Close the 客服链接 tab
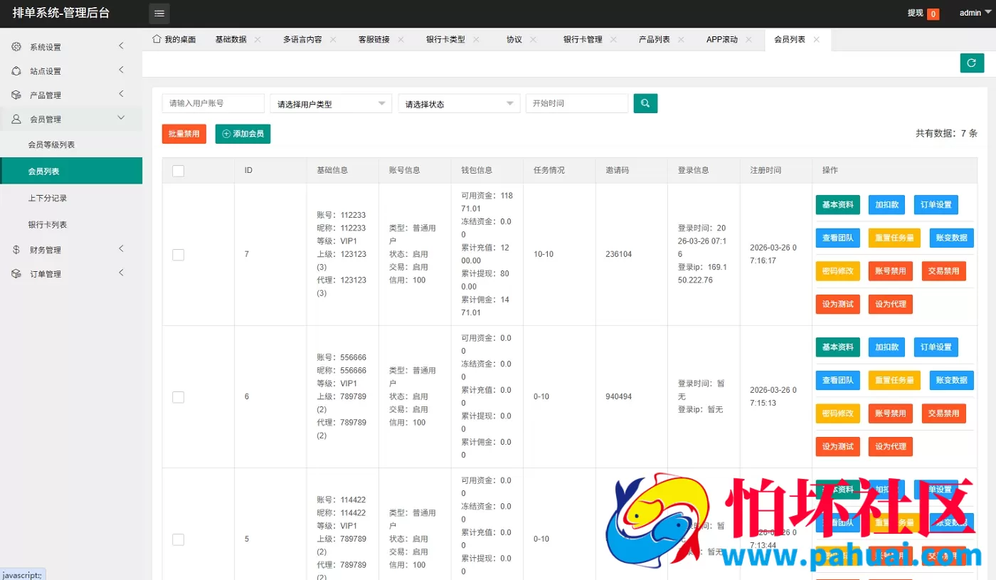 pyautogui.click(x=401, y=40)
